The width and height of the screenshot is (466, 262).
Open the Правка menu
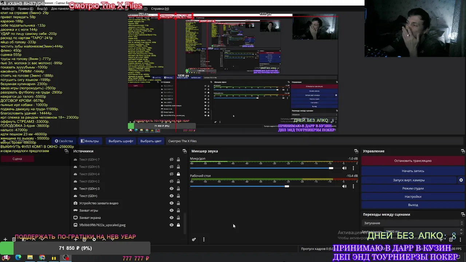(25, 8)
